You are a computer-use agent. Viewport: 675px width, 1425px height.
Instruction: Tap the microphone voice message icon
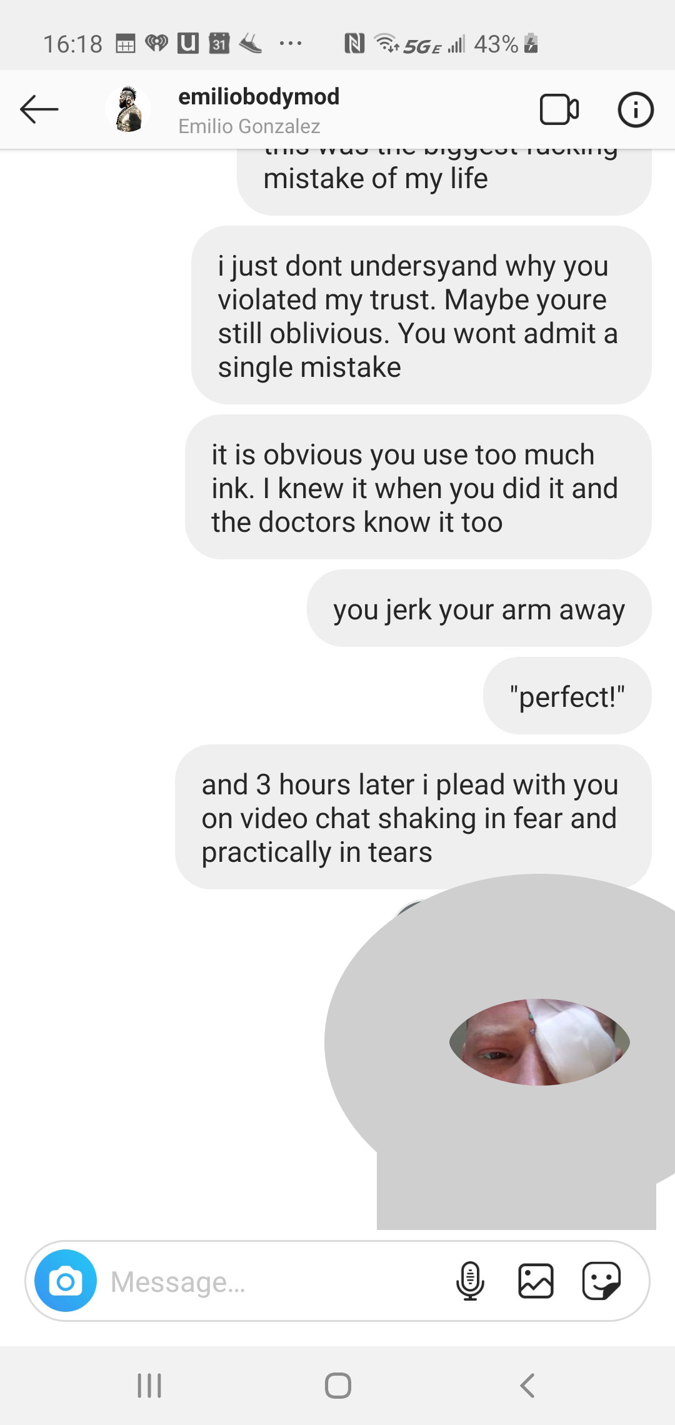(x=470, y=1281)
